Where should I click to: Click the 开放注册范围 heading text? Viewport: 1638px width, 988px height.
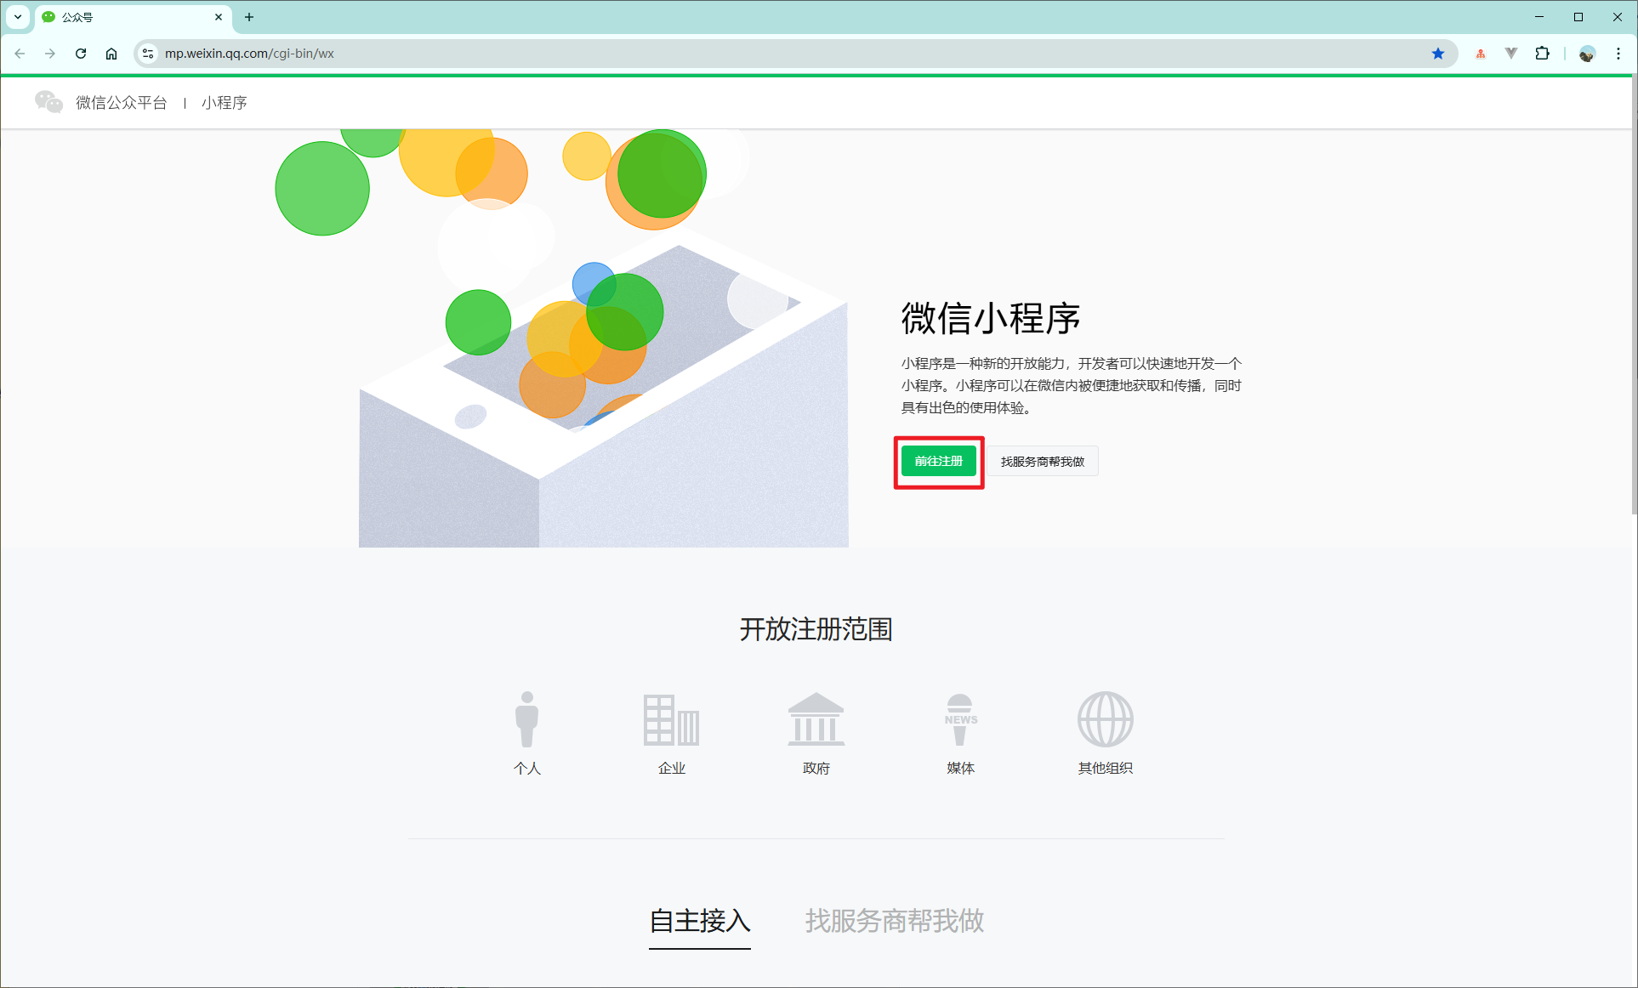(816, 629)
